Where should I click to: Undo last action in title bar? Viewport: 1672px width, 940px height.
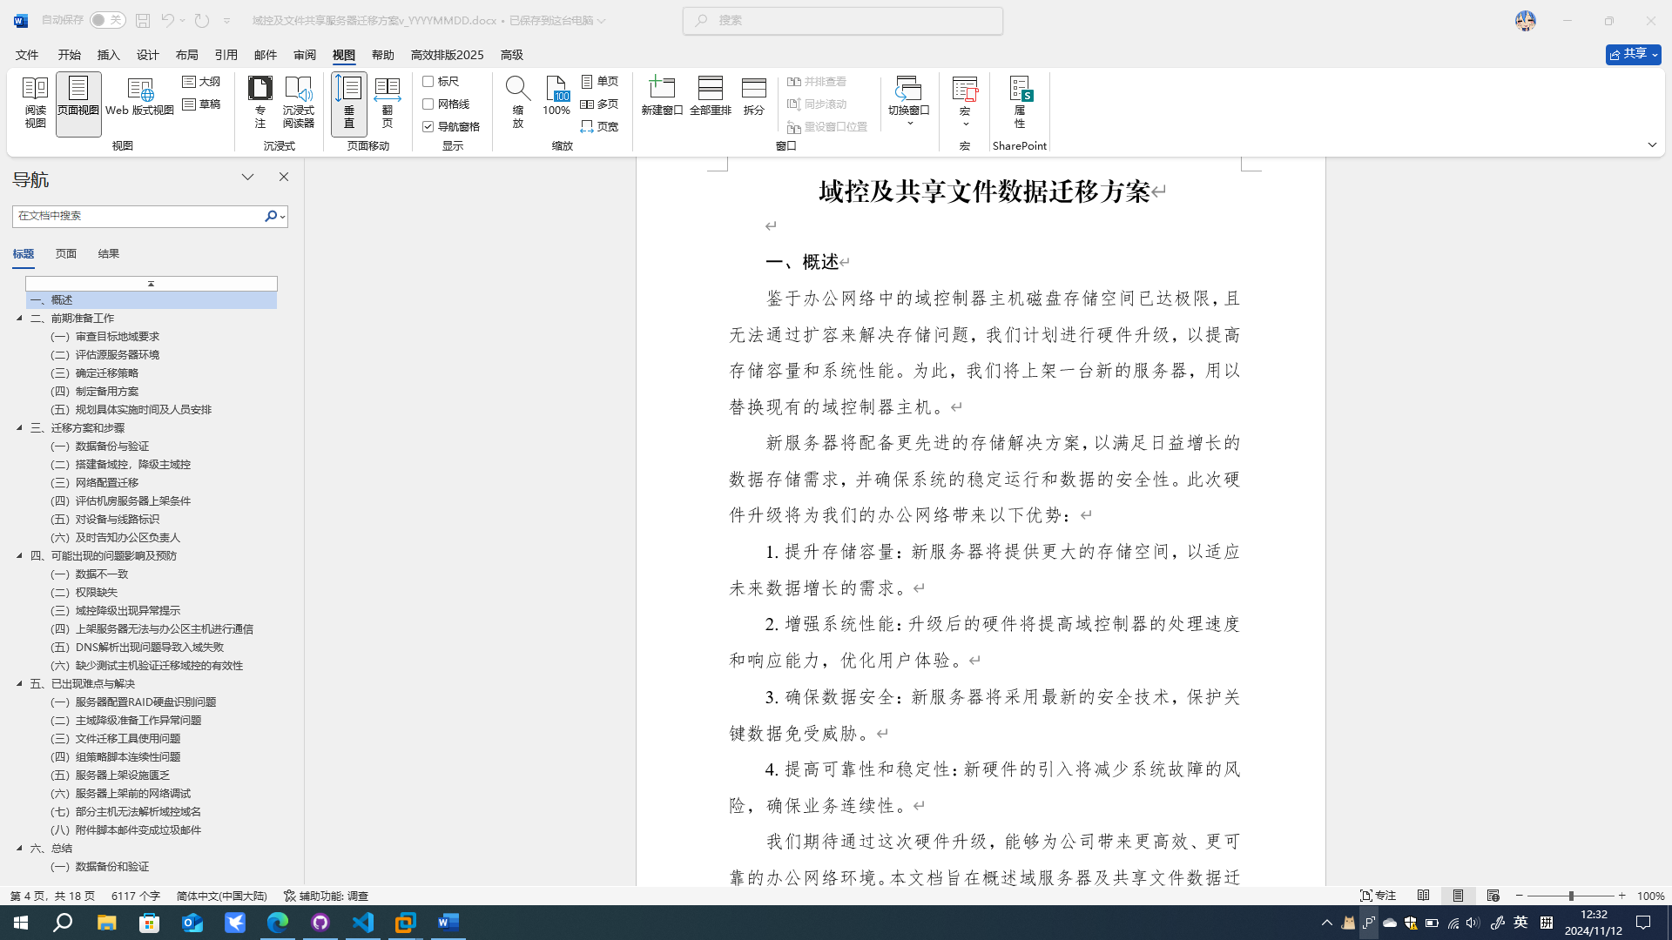tap(167, 20)
